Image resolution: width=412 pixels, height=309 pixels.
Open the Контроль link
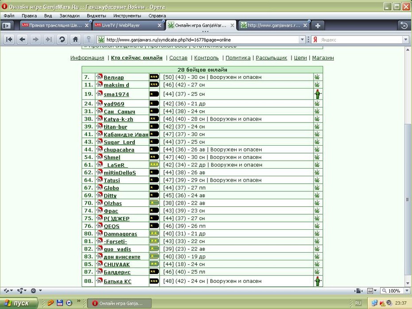(206, 58)
